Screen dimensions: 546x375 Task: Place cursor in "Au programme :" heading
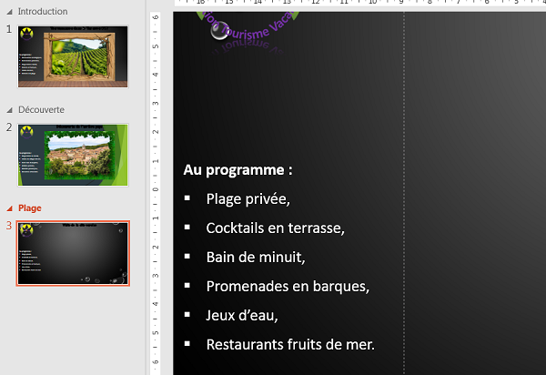point(238,169)
